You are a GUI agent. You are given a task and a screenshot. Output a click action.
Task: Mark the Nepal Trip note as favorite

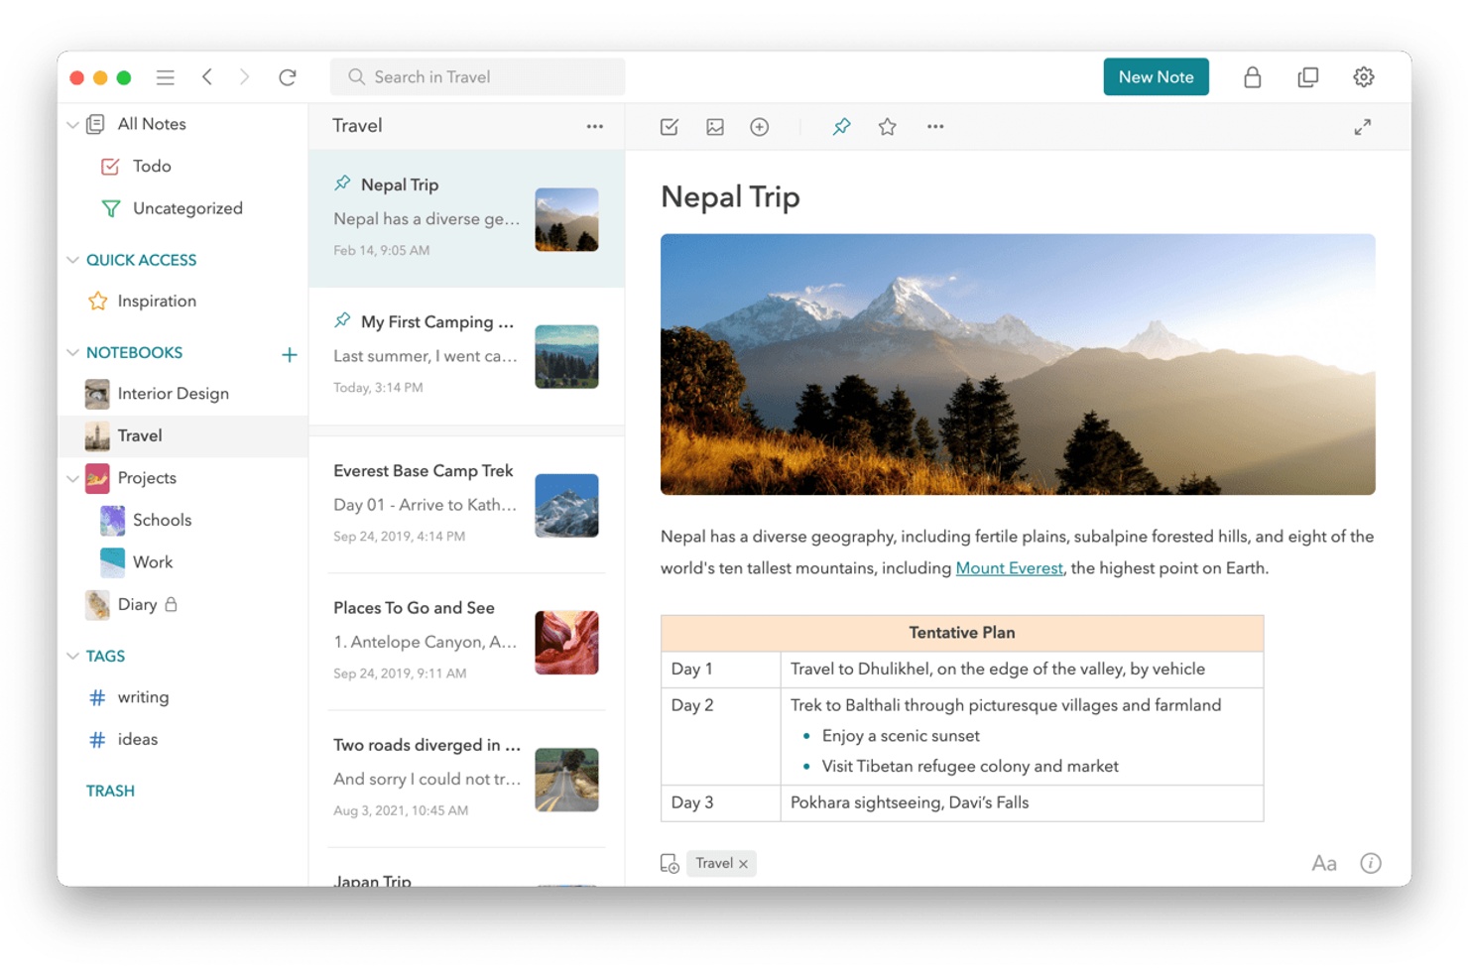(887, 127)
